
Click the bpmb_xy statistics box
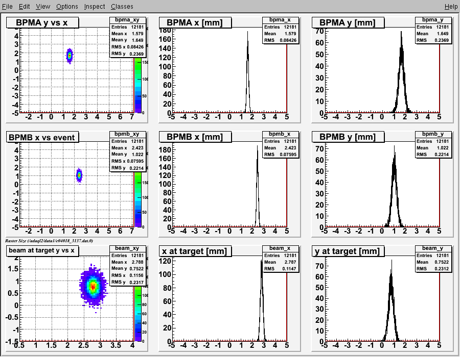128,151
